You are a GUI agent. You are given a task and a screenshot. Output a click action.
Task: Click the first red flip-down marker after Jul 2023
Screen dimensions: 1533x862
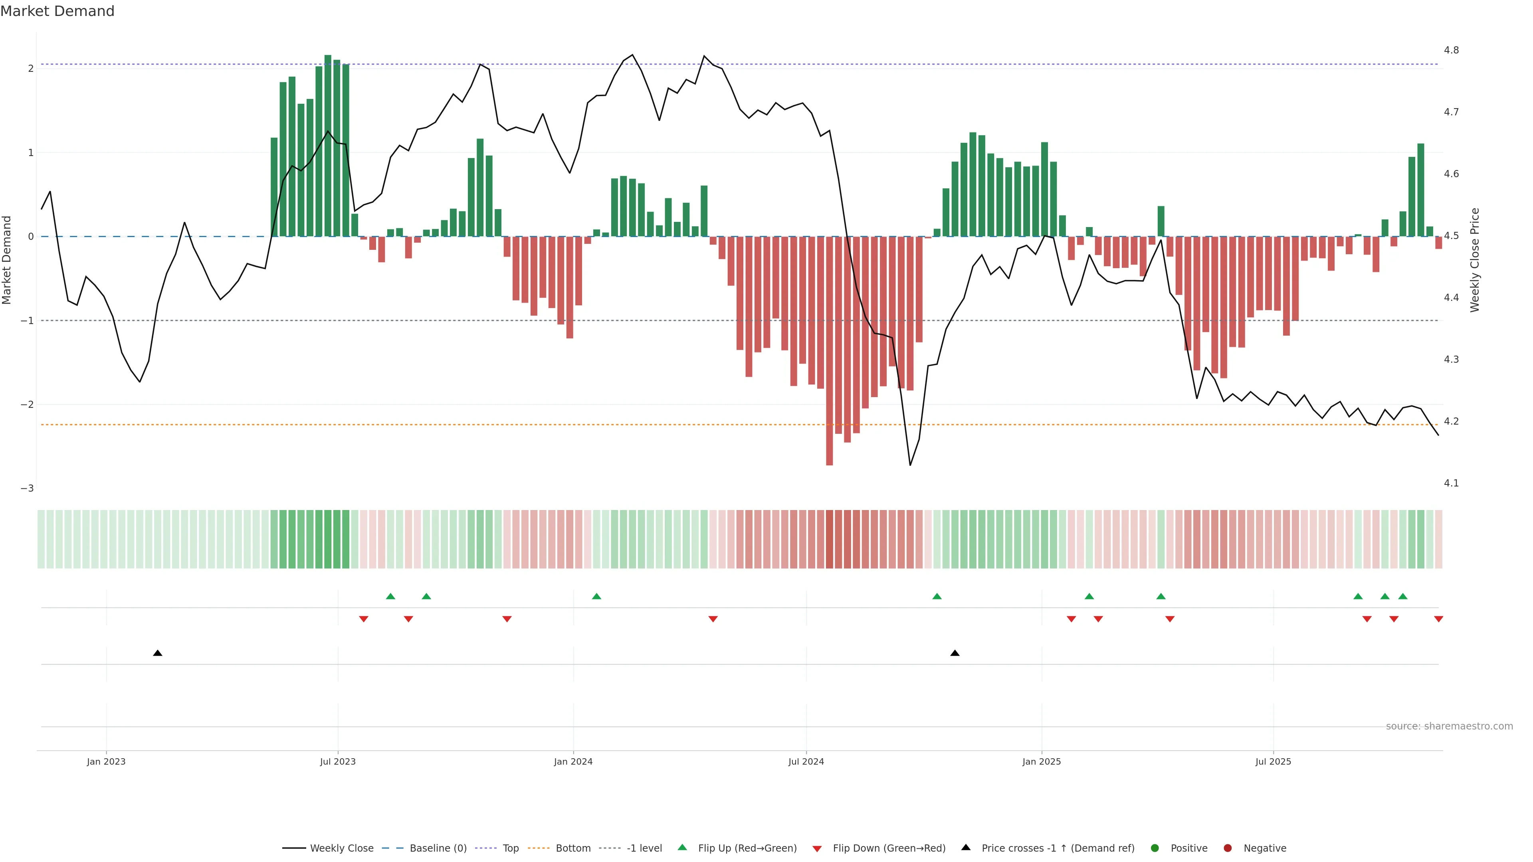[364, 619]
